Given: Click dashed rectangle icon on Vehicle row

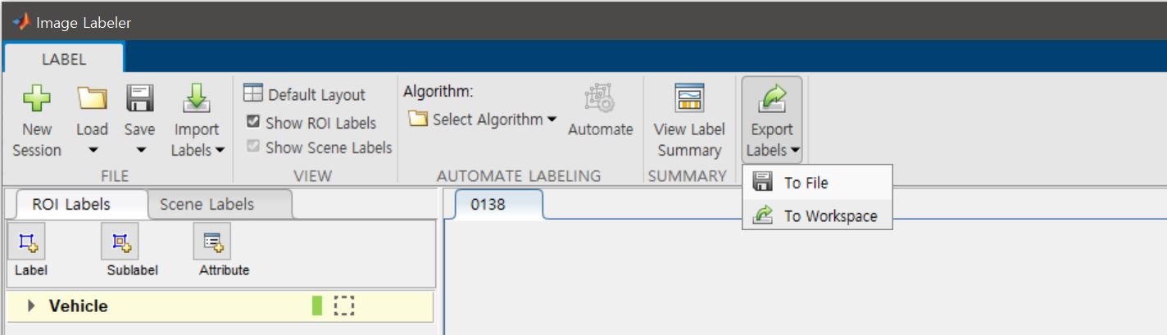Looking at the screenshot, I should click(344, 306).
